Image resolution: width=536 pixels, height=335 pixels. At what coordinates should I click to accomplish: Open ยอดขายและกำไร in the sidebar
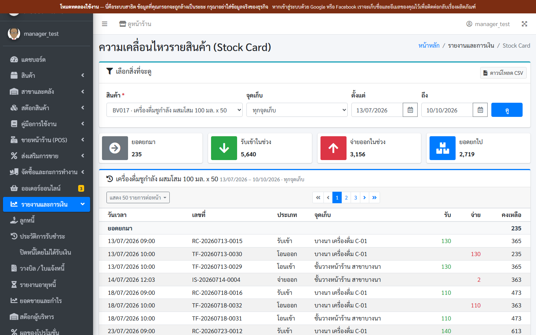tap(47, 301)
